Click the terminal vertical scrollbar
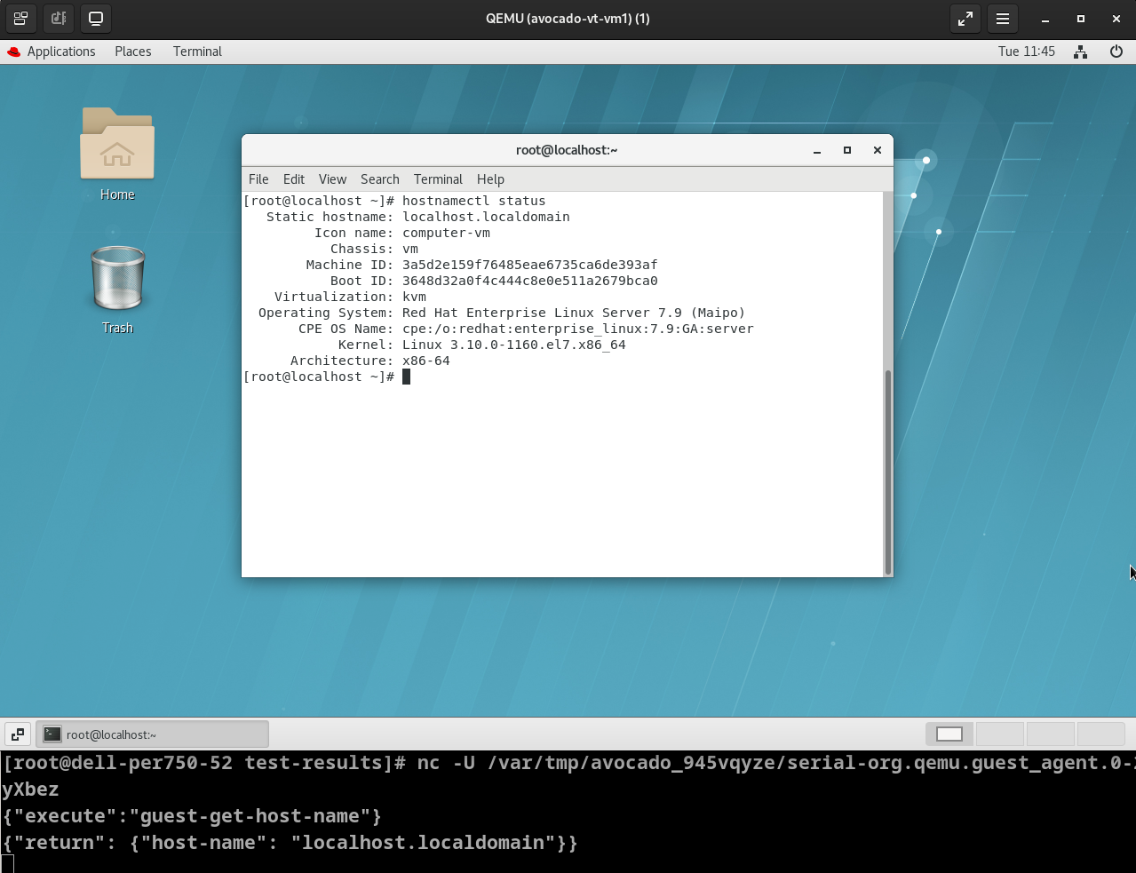Screen dimensions: 1136x873 (x=887, y=472)
